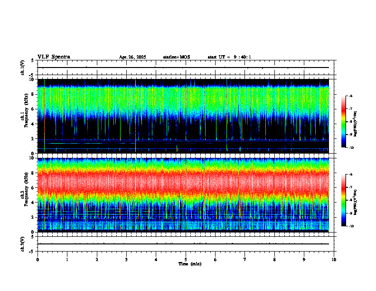Click the "4" kHz tick of ch.1 frequency axis

pos(33,124)
